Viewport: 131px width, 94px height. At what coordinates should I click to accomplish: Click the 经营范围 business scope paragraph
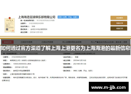click(x=64, y=79)
